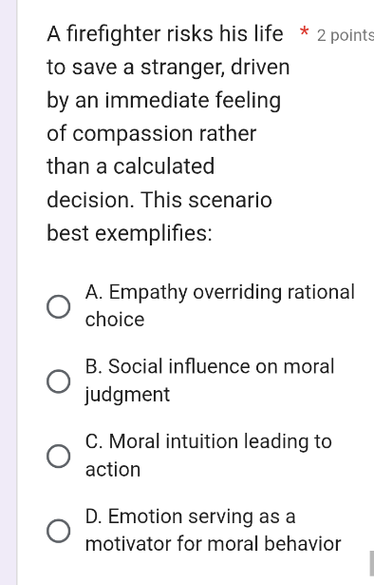The height and width of the screenshot is (585, 374).
Task: Click the question line 'A firefighter risks his life'
Action: 165,34
